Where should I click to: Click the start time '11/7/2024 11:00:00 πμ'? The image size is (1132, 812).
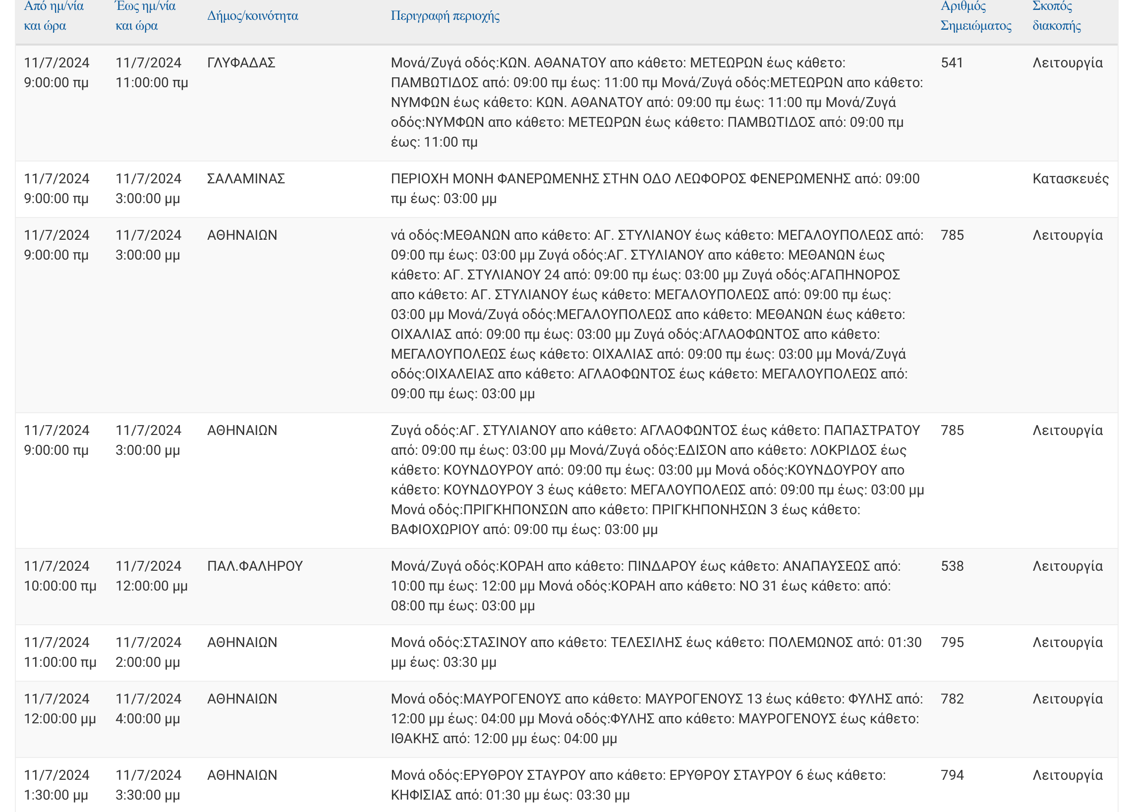click(60, 652)
